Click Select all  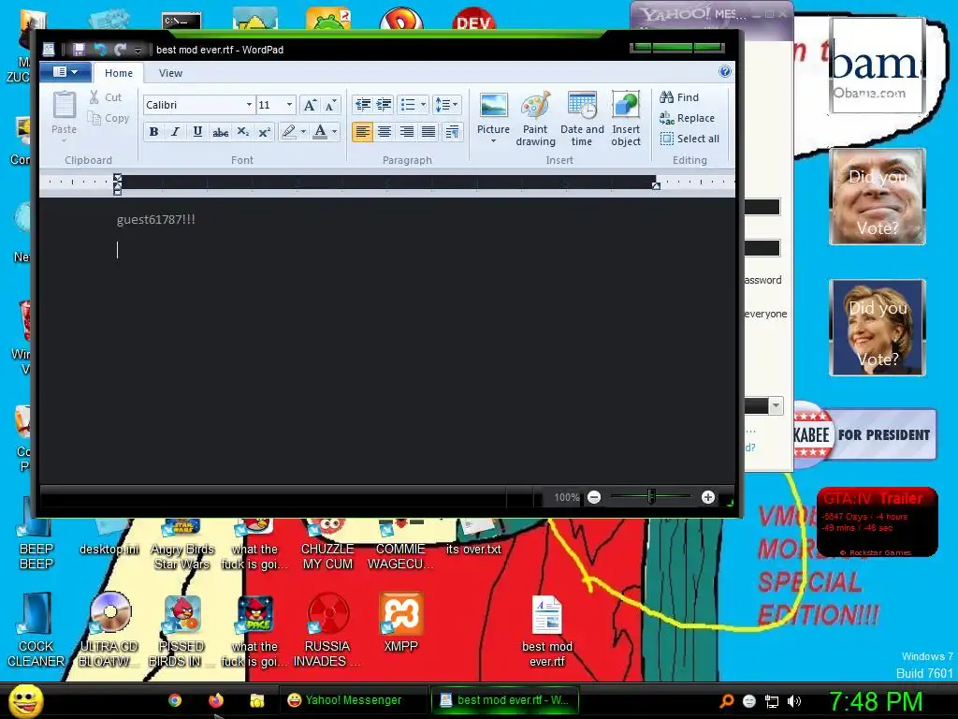(x=689, y=139)
